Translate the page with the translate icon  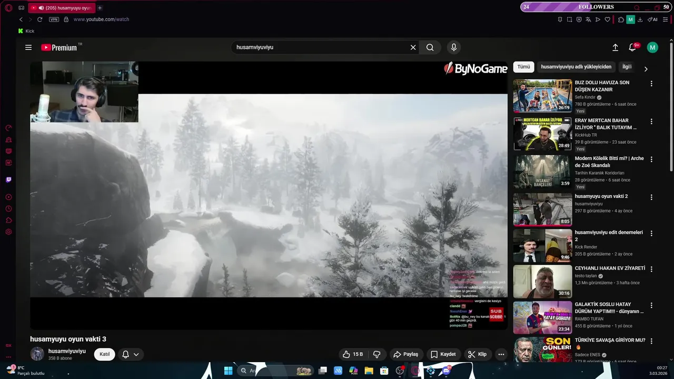588,19
